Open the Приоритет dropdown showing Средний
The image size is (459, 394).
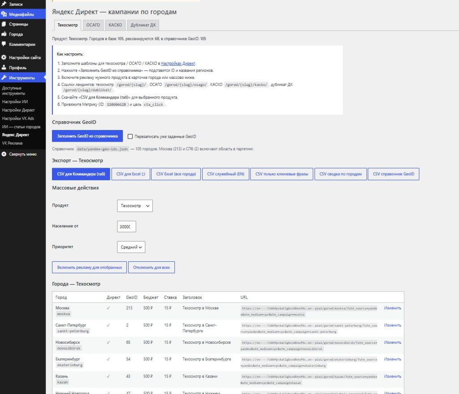click(x=131, y=247)
